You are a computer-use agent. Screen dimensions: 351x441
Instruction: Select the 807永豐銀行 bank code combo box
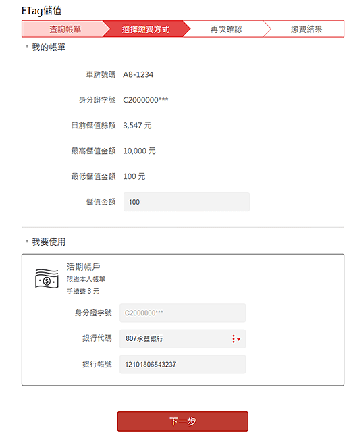[183, 339]
